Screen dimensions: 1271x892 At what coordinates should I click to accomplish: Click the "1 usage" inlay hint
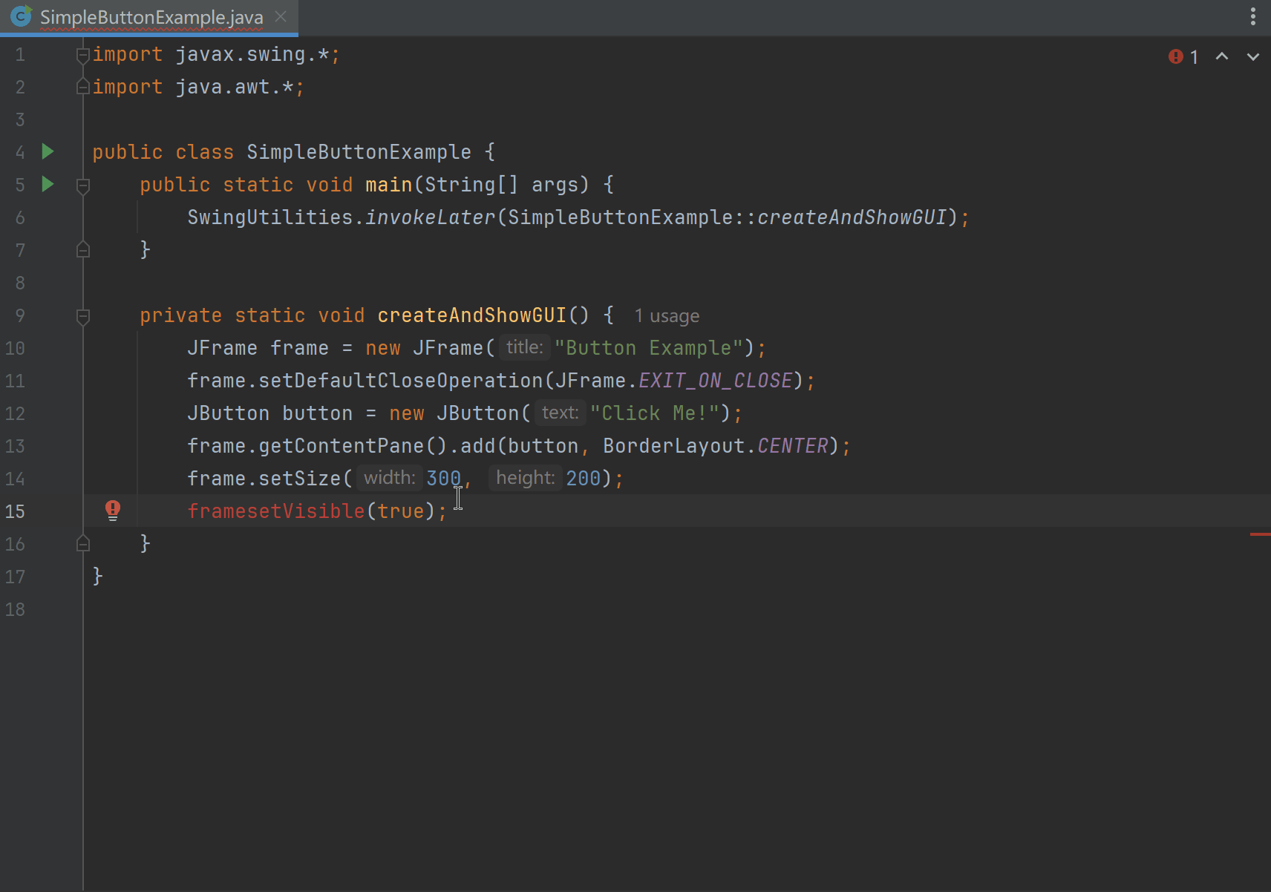(x=666, y=316)
